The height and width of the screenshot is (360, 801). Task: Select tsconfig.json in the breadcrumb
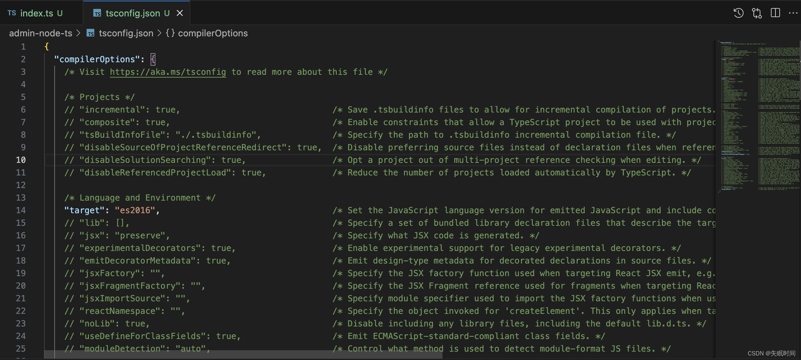tap(126, 33)
